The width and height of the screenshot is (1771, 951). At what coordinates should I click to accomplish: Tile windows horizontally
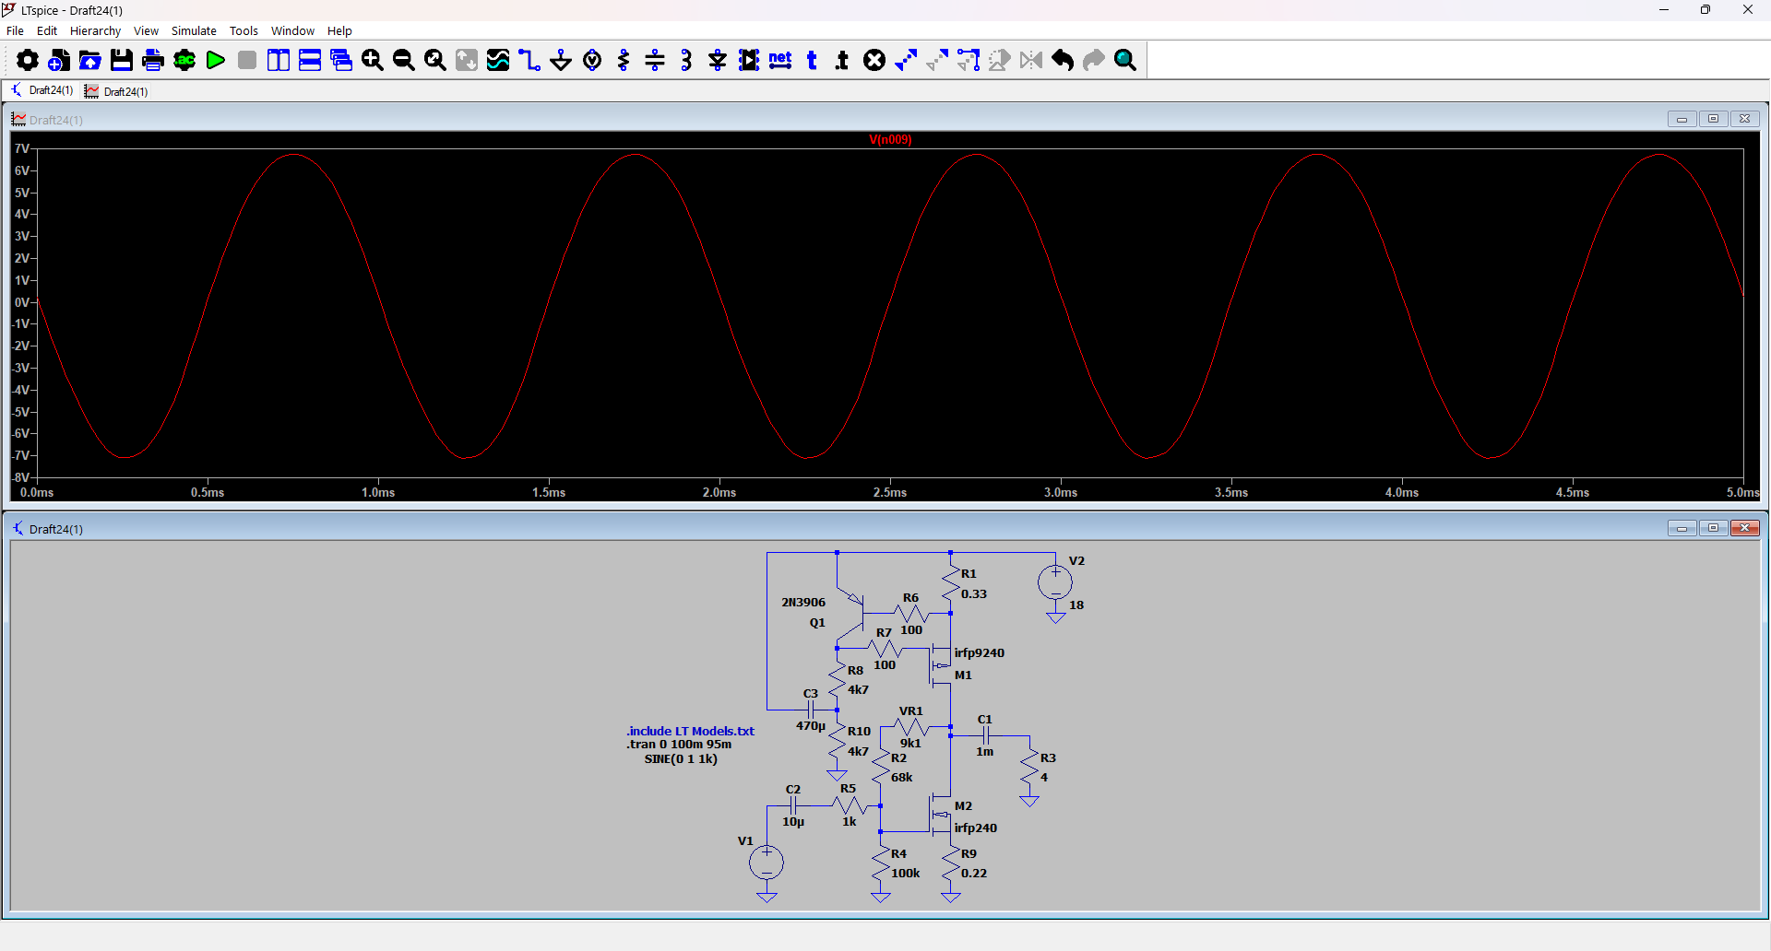coord(310,61)
